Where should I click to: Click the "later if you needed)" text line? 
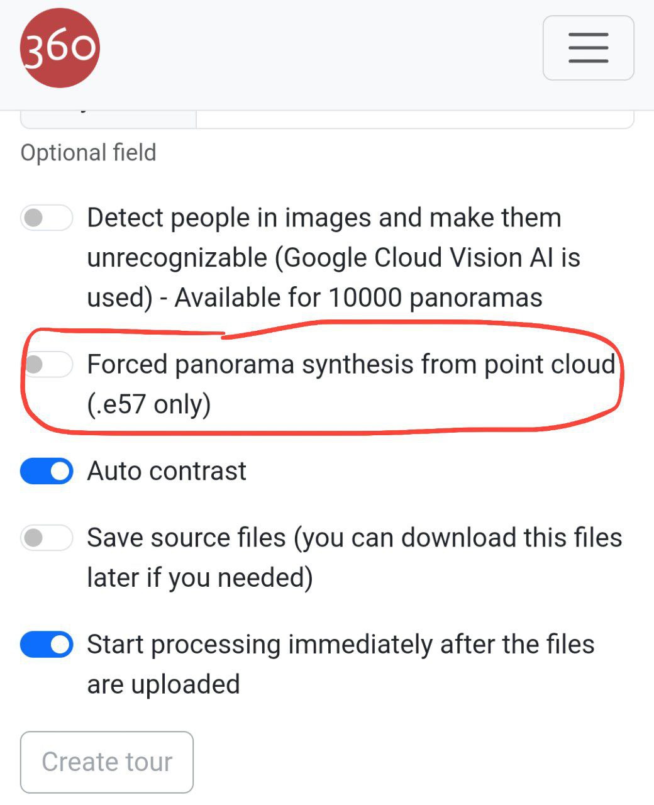[200, 577]
